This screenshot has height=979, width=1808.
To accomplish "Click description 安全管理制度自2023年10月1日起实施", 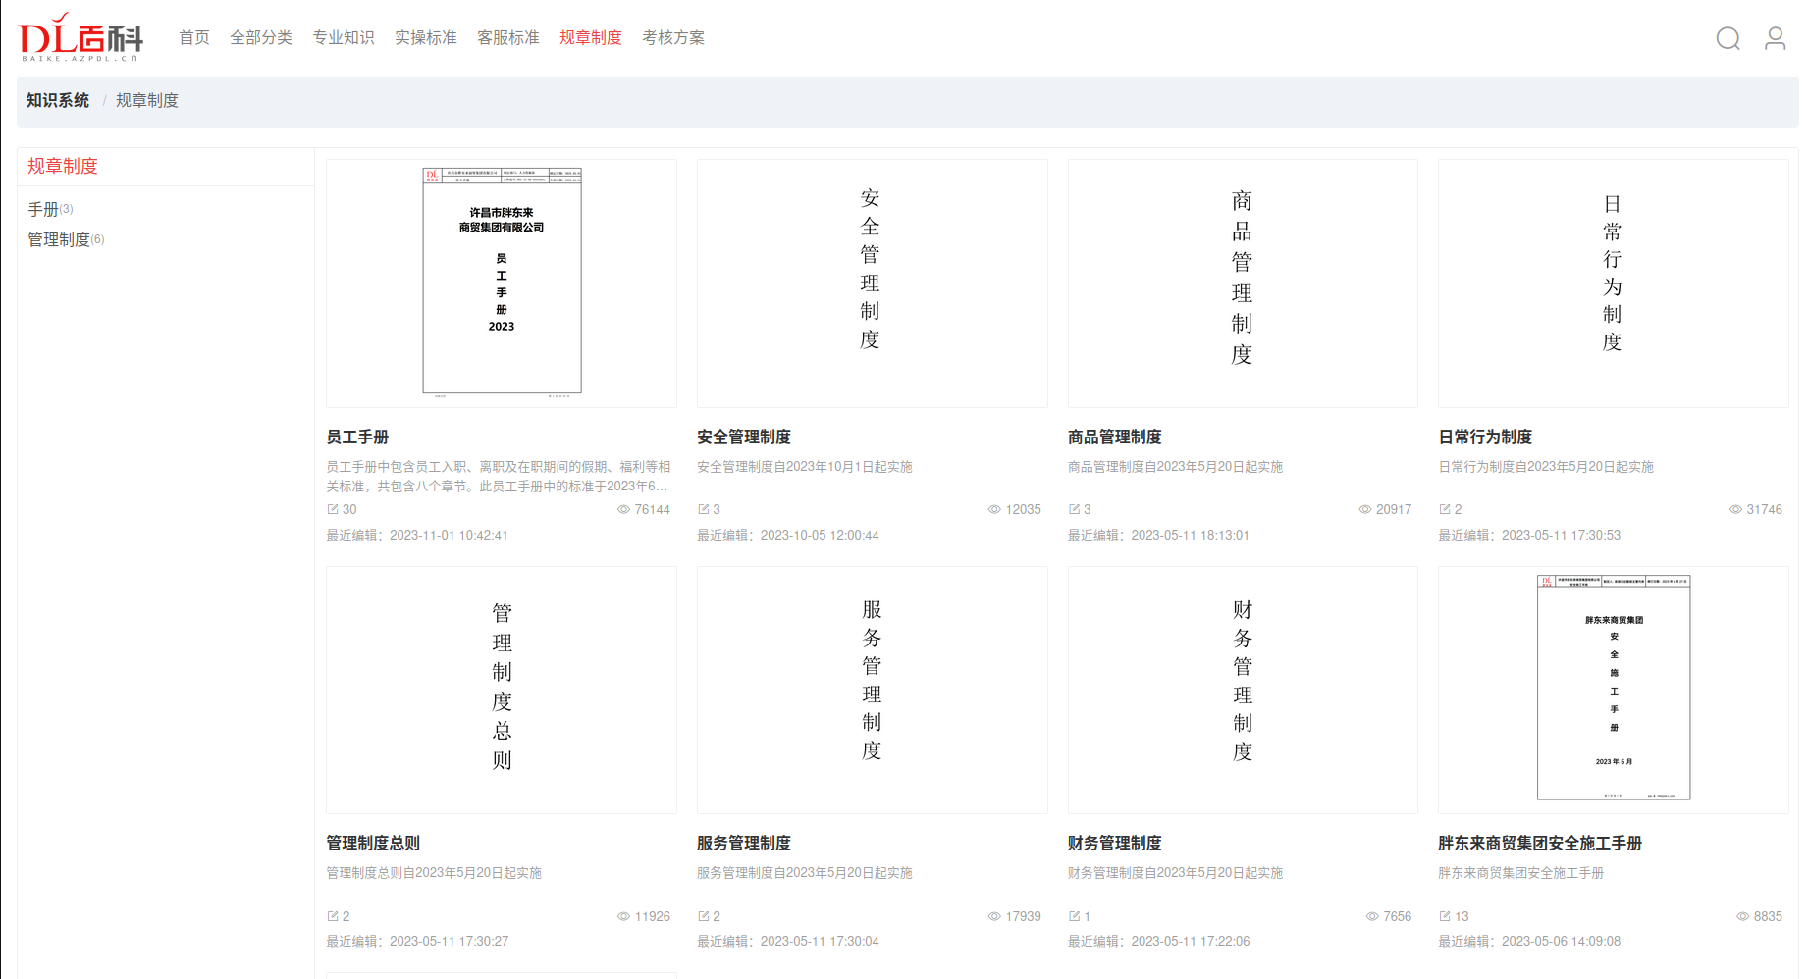I will click(x=805, y=467).
